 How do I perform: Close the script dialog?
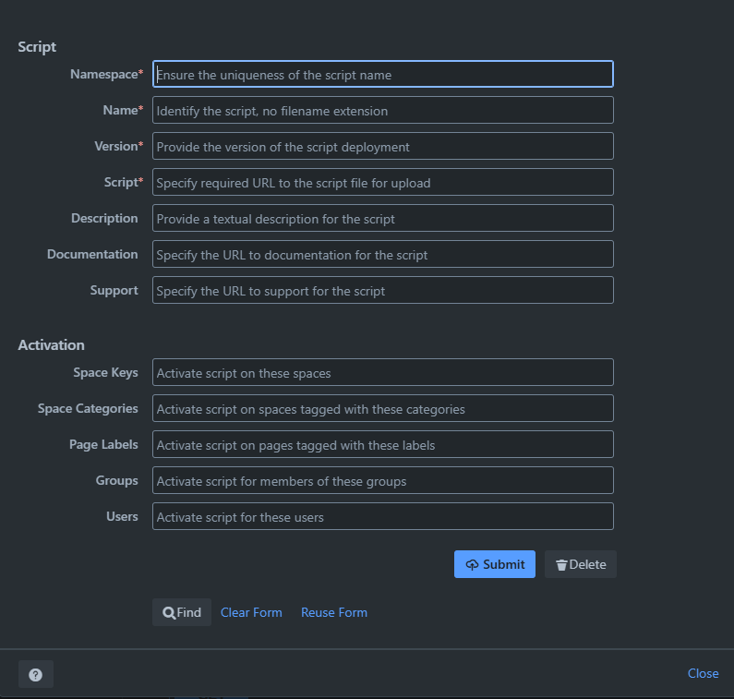[x=703, y=673]
